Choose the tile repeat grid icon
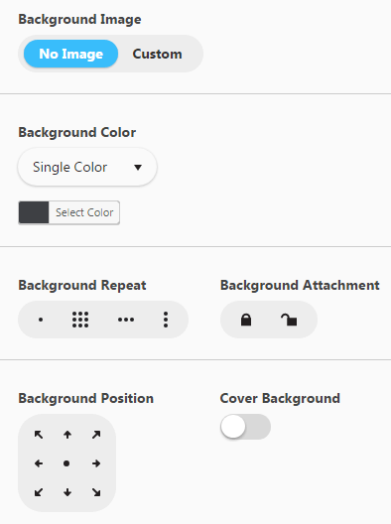Viewport: 391px width, 524px height. click(x=80, y=320)
